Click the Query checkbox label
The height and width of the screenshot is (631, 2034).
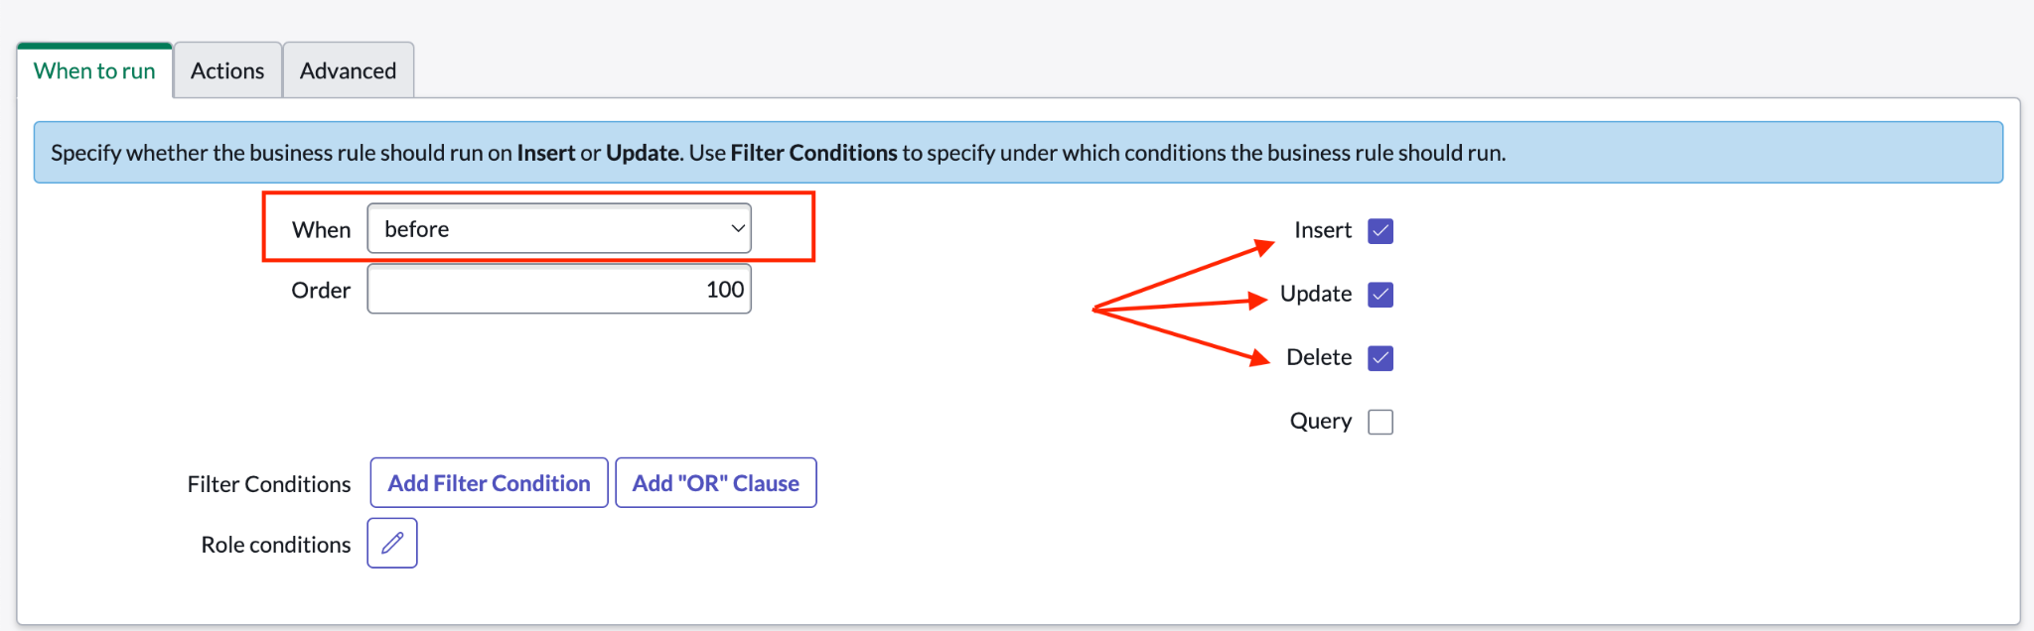pos(1319,421)
